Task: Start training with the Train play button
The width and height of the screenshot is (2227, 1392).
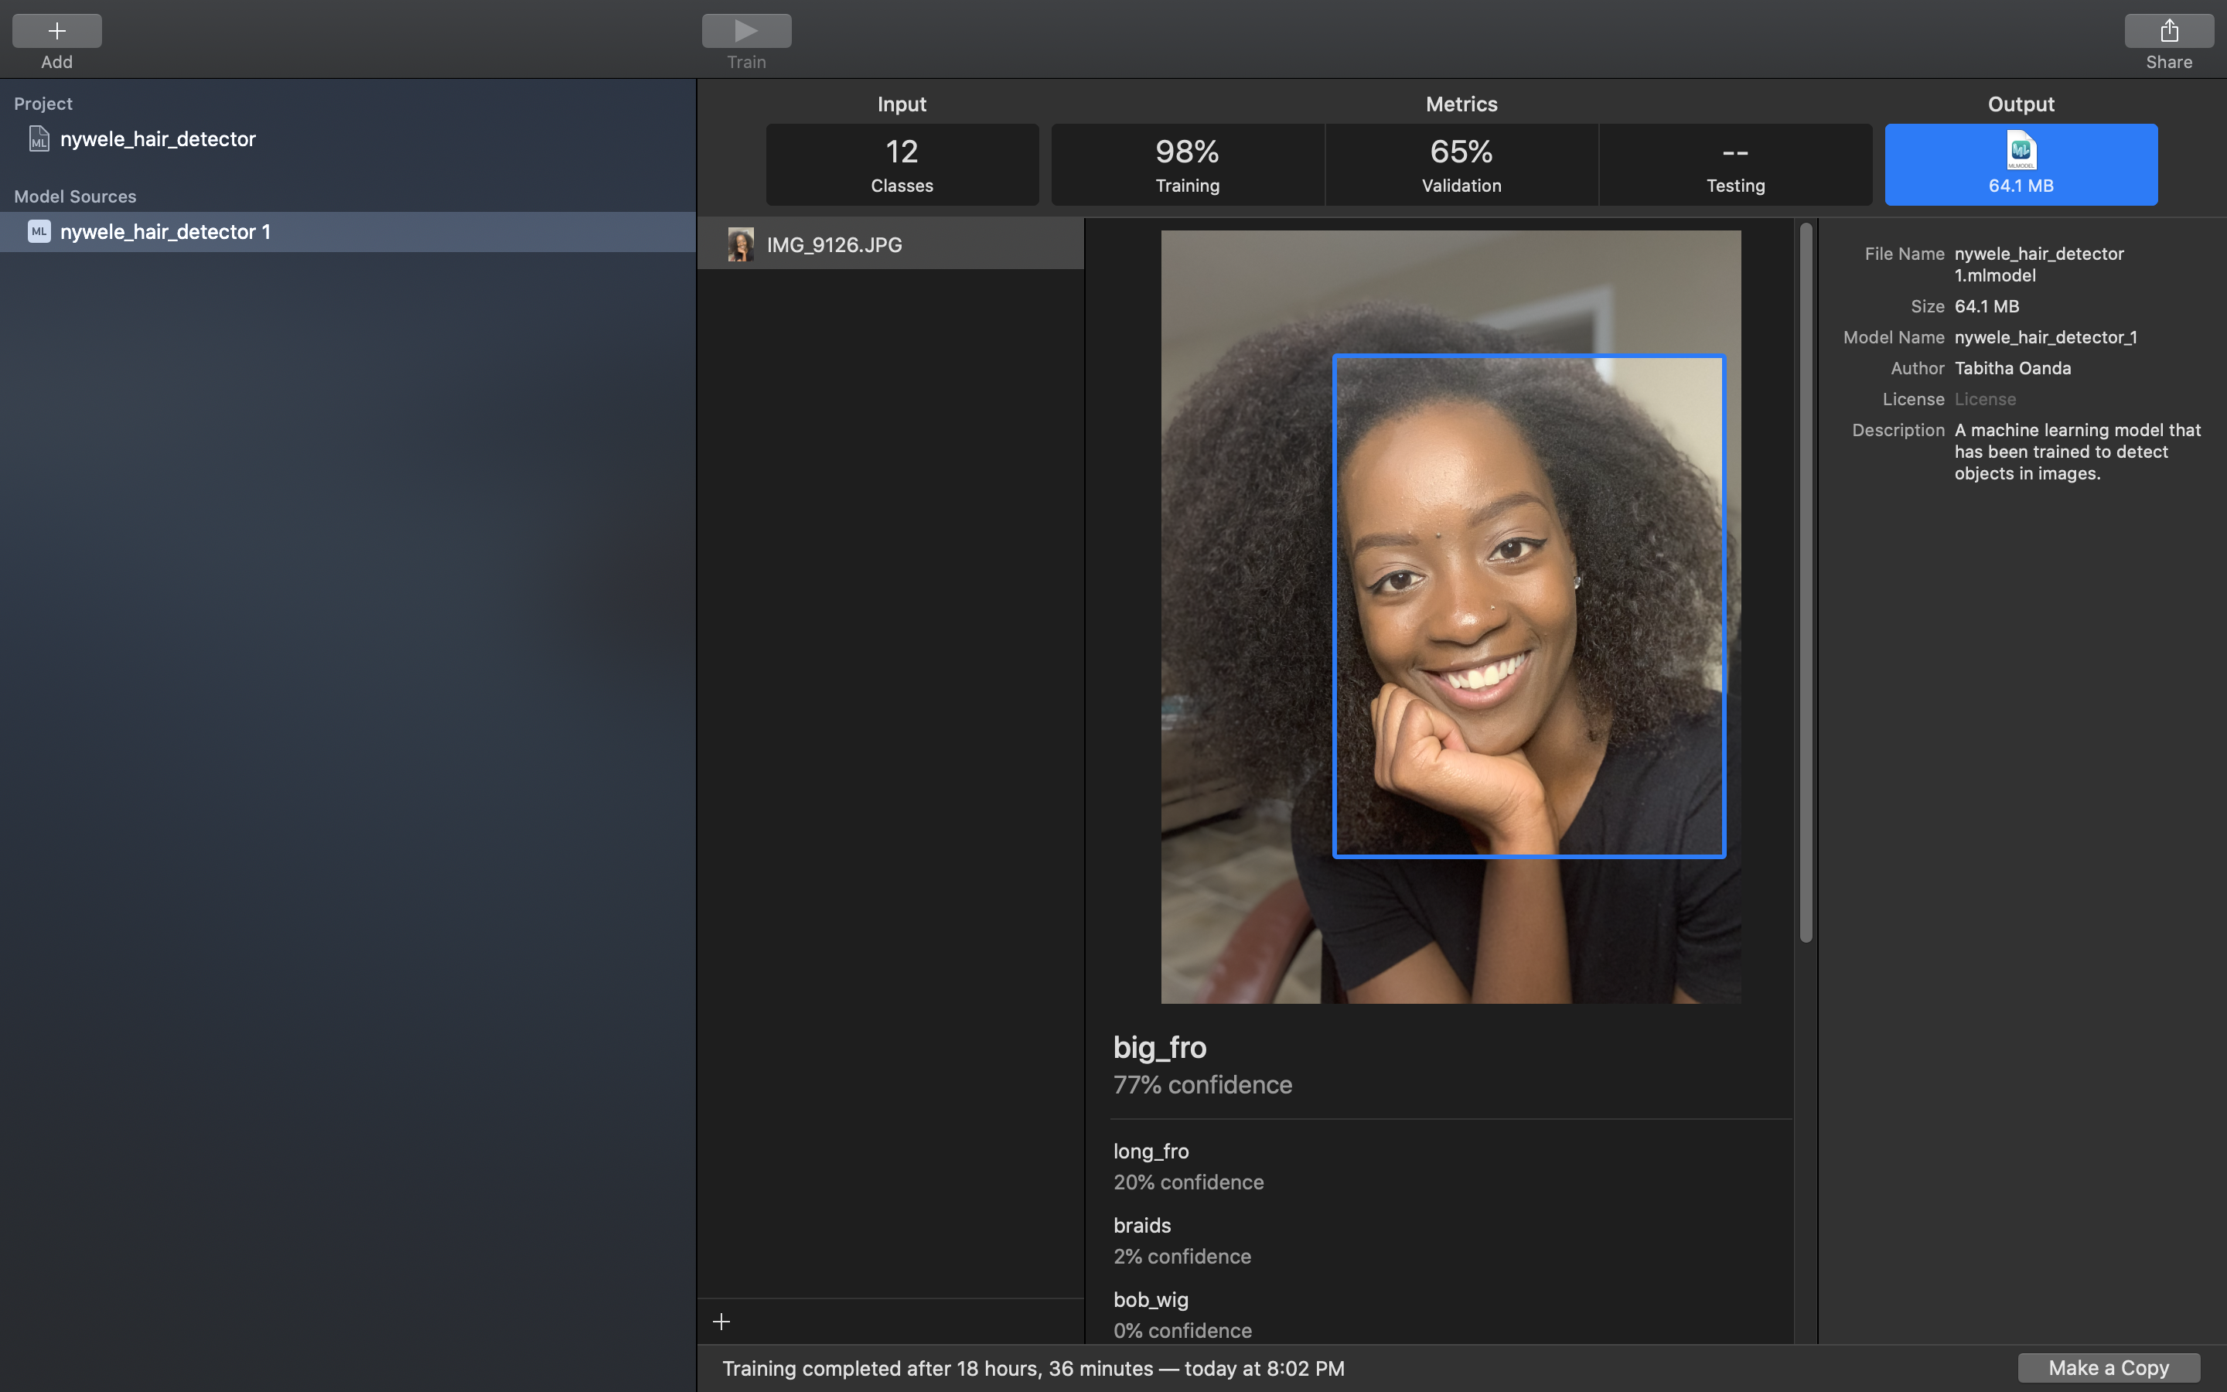Action: click(x=746, y=30)
